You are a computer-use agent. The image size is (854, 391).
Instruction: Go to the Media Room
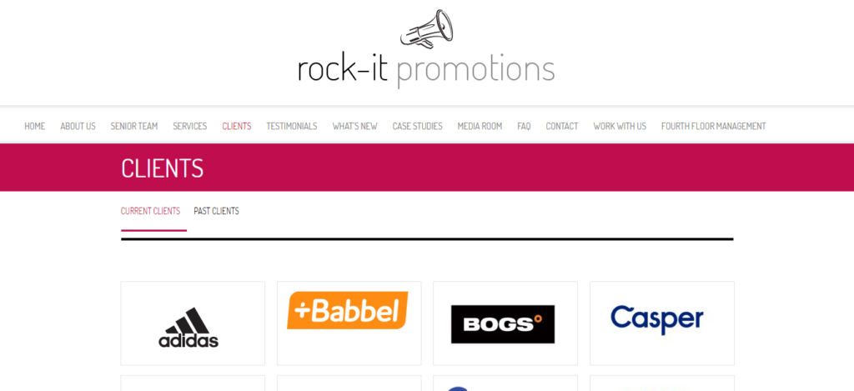480,127
